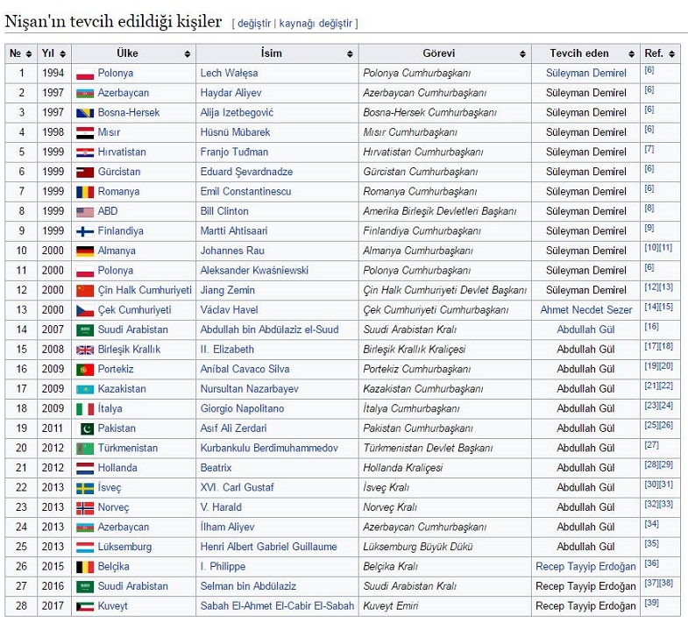Screen dimensions: 688x630
Task: Open the Hüsnü Mübarek link
Action: coord(235,132)
